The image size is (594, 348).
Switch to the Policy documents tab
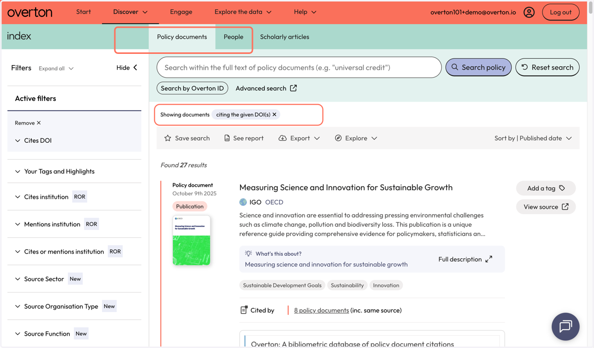pyautogui.click(x=182, y=37)
